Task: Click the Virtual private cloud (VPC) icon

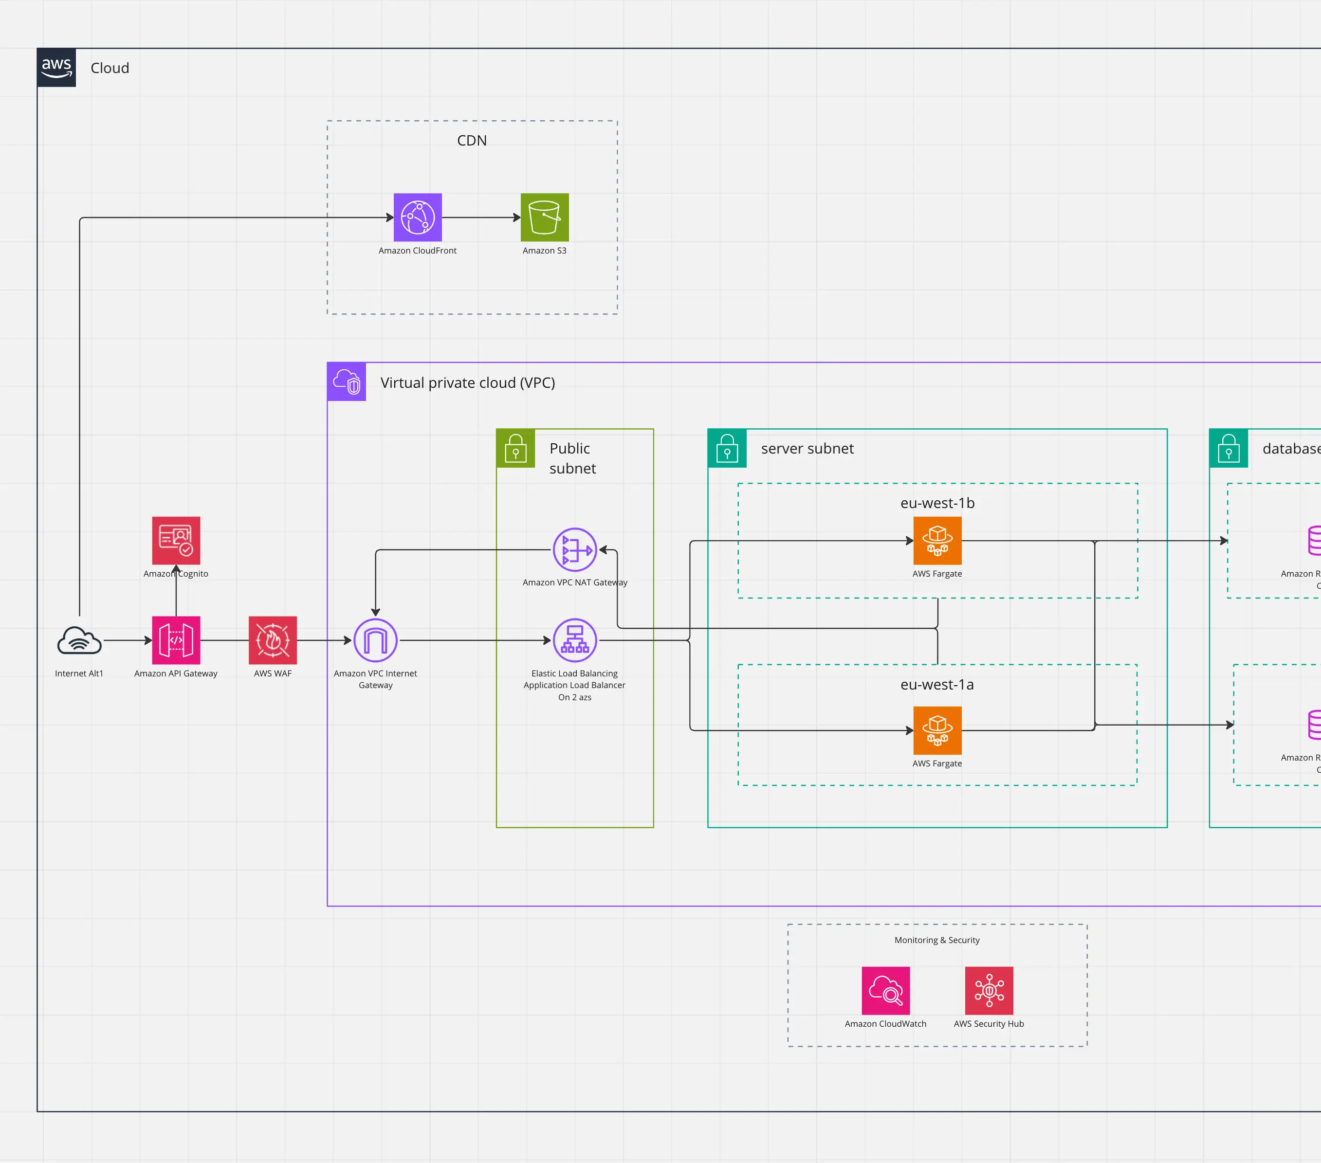Action: point(347,382)
